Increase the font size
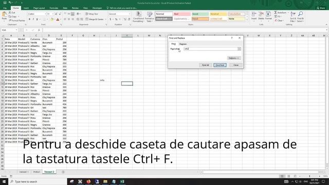 point(56,14)
